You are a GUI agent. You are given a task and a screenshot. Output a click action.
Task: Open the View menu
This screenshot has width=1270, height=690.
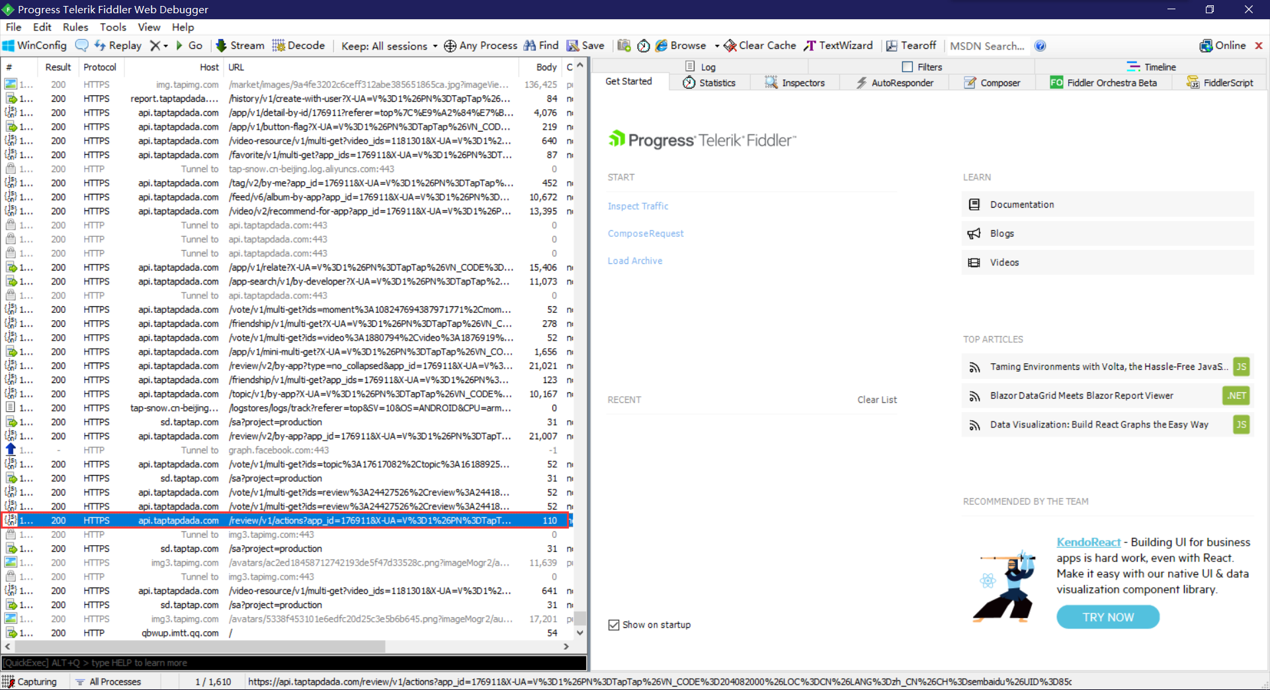pos(149,27)
